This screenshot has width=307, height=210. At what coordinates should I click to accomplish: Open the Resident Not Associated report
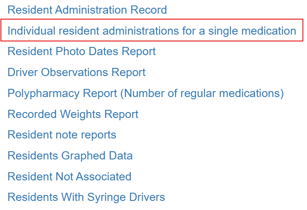(x=69, y=176)
